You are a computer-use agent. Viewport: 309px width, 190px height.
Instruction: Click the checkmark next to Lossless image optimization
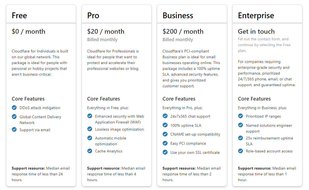click(x=90, y=129)
